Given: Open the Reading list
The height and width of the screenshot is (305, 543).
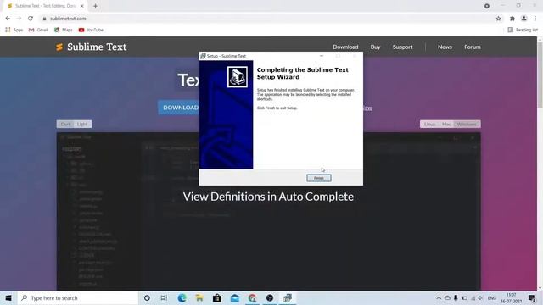Looking at the screenshot, I should 523,30.
